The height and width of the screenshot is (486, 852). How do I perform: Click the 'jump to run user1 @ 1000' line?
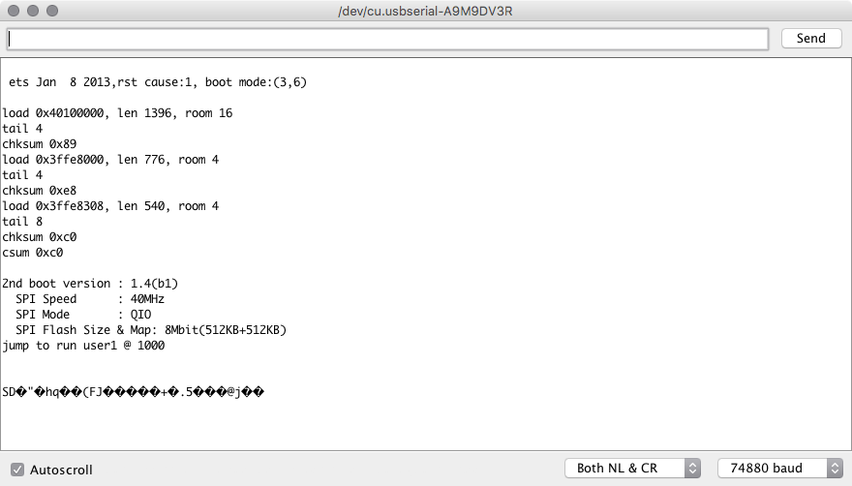[83, 346]
